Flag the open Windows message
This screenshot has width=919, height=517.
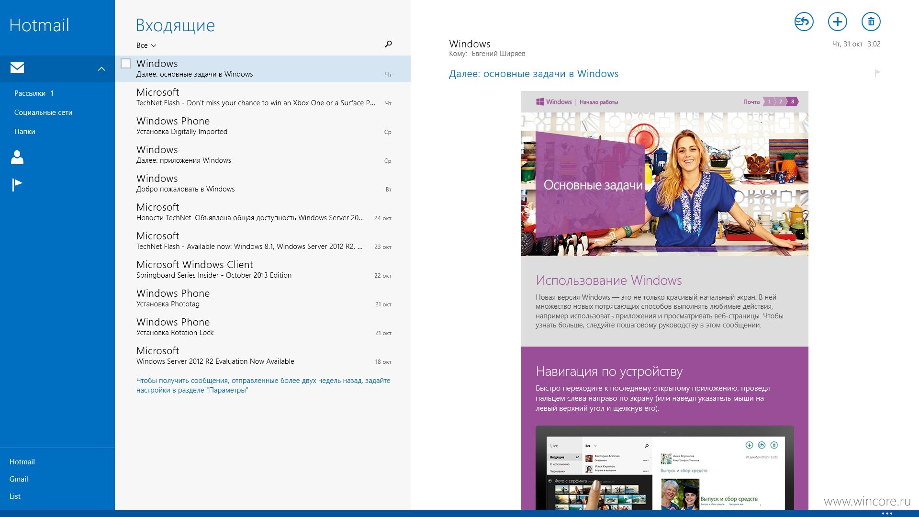pyautogui.click(x=877, y=73)
